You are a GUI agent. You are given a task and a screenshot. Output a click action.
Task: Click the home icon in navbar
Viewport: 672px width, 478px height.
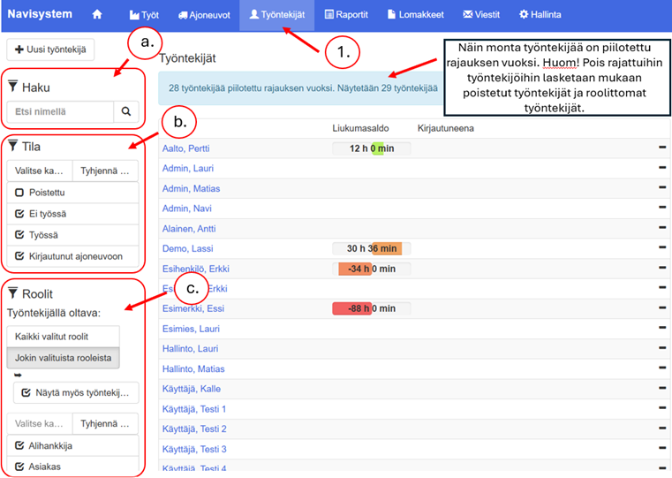click(97, 15)
